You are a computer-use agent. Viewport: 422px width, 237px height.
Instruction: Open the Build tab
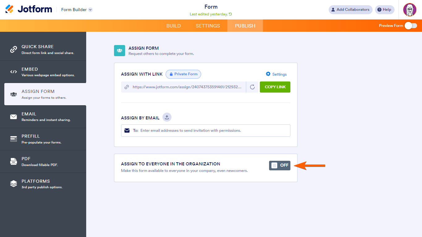pyautogui.click(x=174, y=26)
